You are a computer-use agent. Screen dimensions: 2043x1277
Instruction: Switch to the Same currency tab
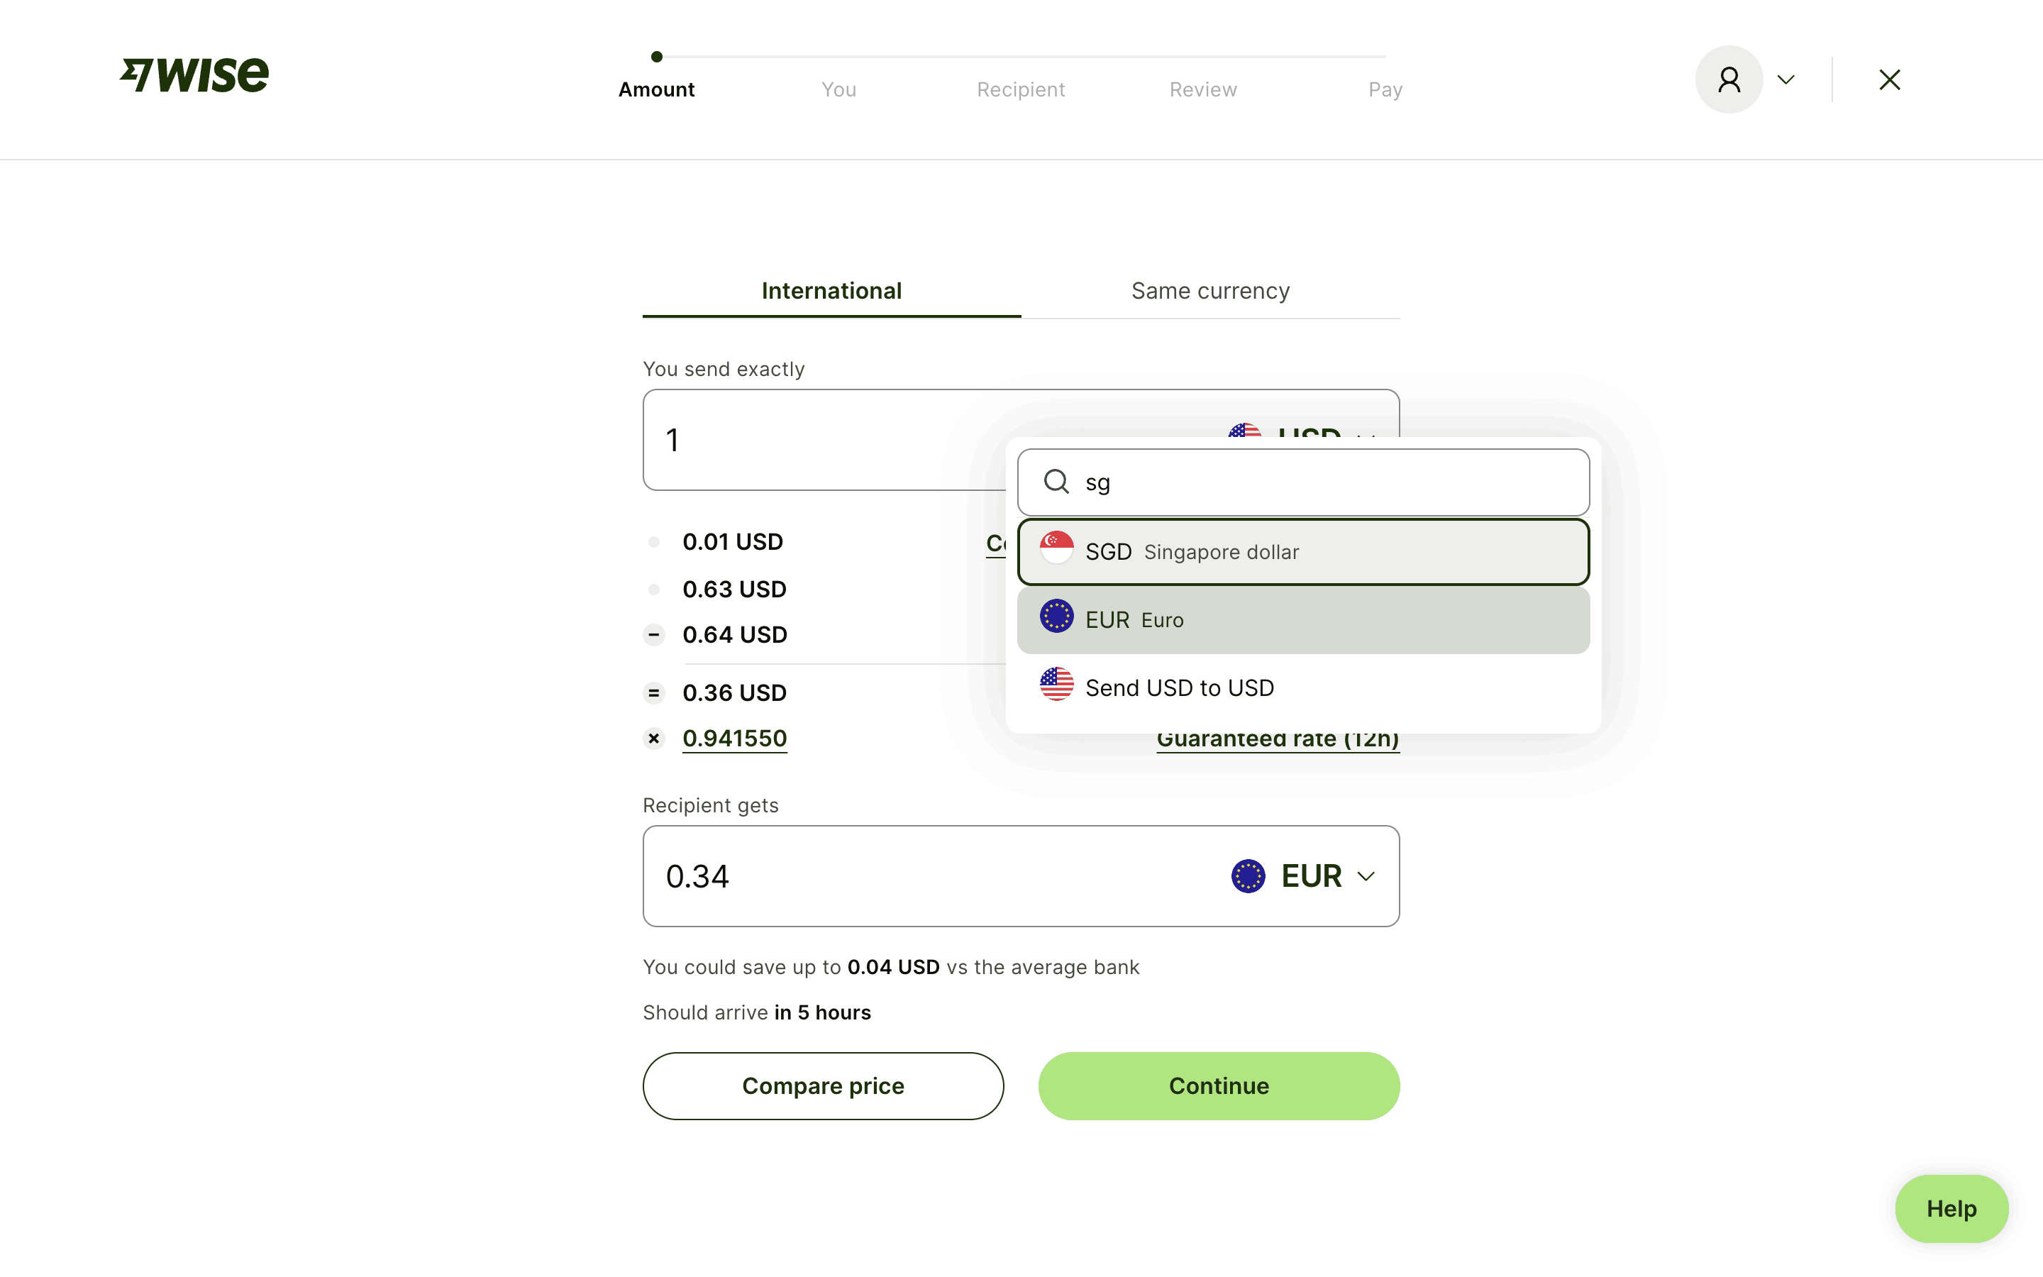click(x=1209, y=291)
